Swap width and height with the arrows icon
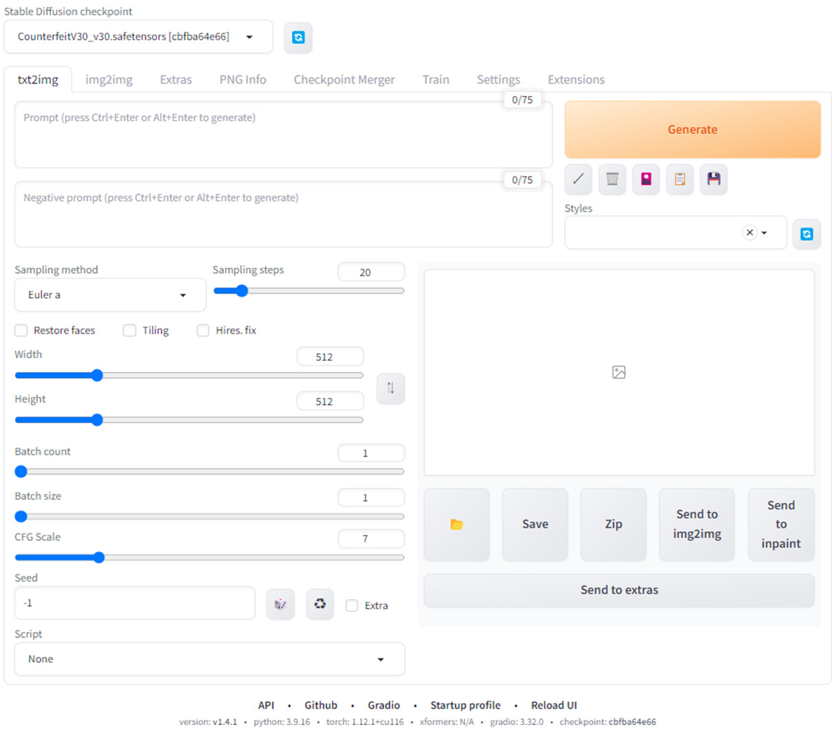This screenshot has height=732, width=839. (391, 388)
